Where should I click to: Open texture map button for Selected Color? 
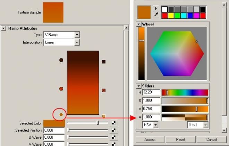113,123
